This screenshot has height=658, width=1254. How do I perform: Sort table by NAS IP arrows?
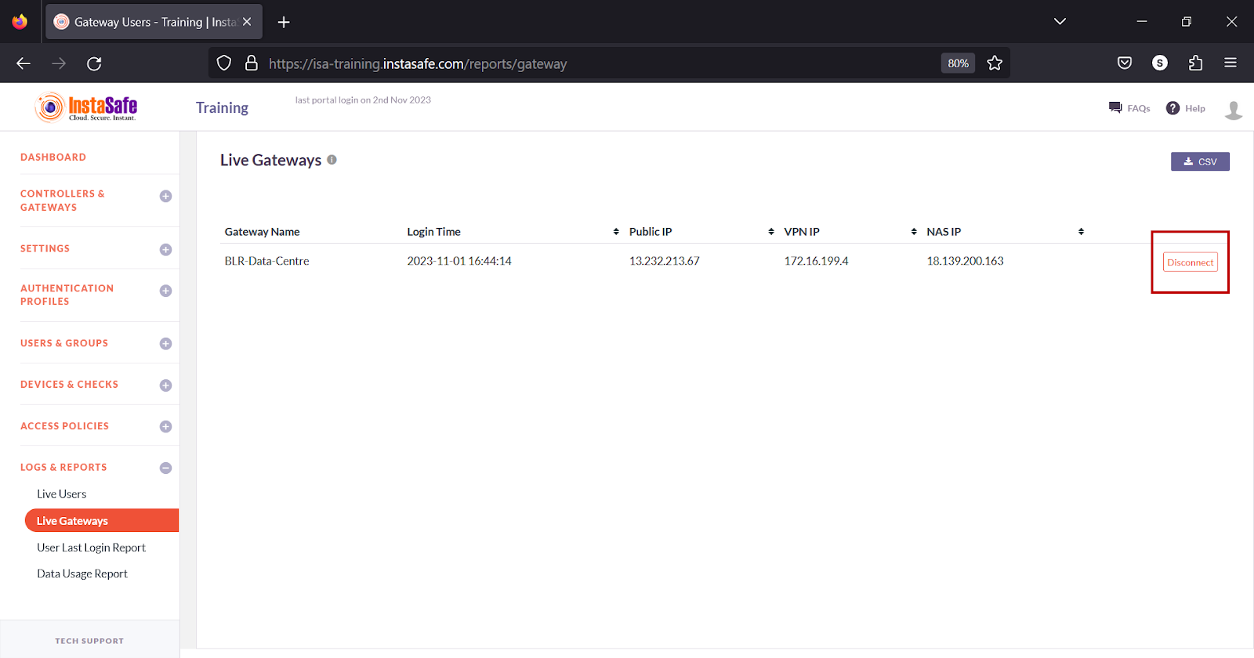click(1081, 232)
